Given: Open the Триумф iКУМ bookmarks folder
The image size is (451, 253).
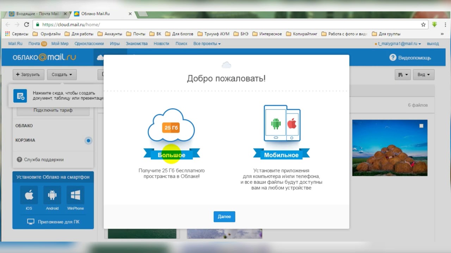Looking at the screenshot, I should pyautogui.click(x=214, y=34).
